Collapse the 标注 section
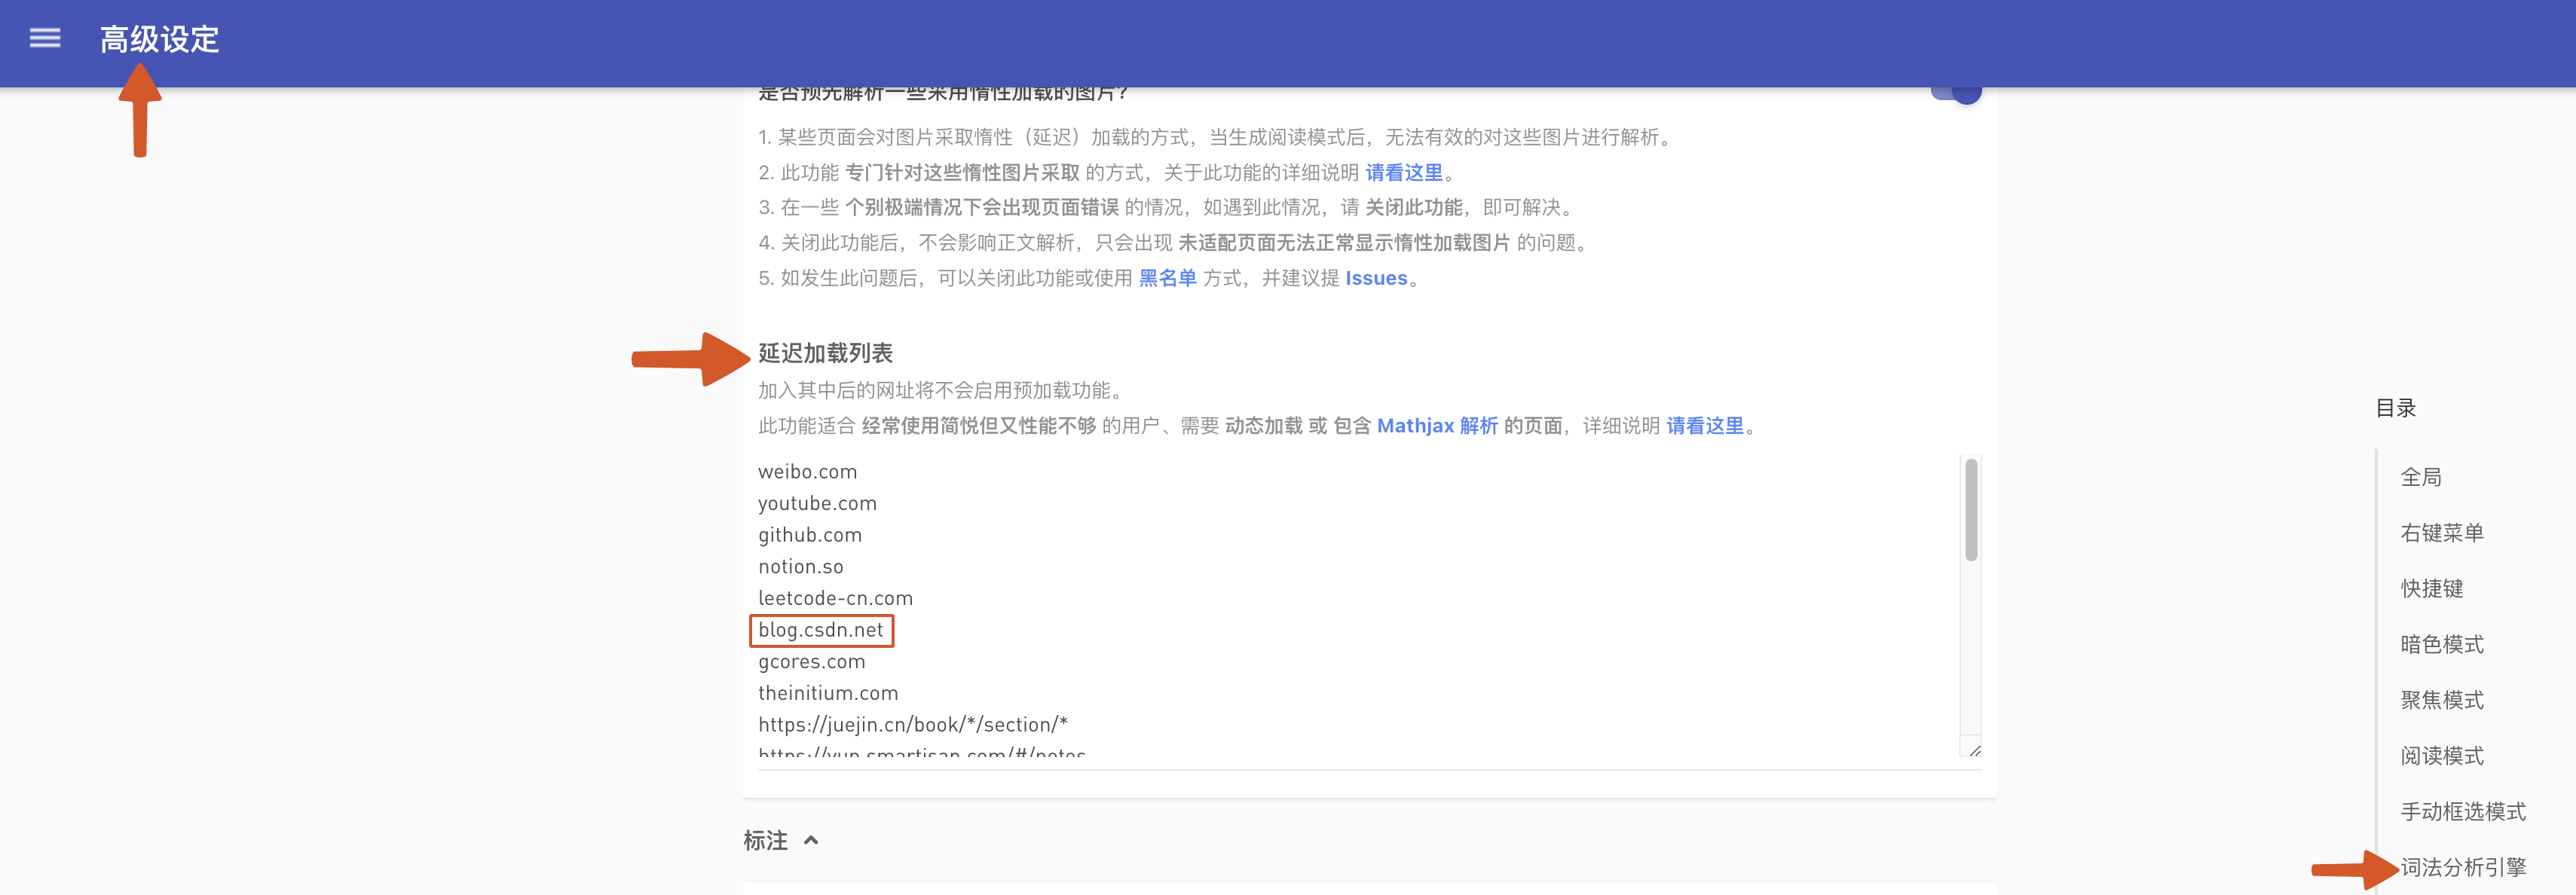This screenshot has height=895, width=2576. (810, 840)
